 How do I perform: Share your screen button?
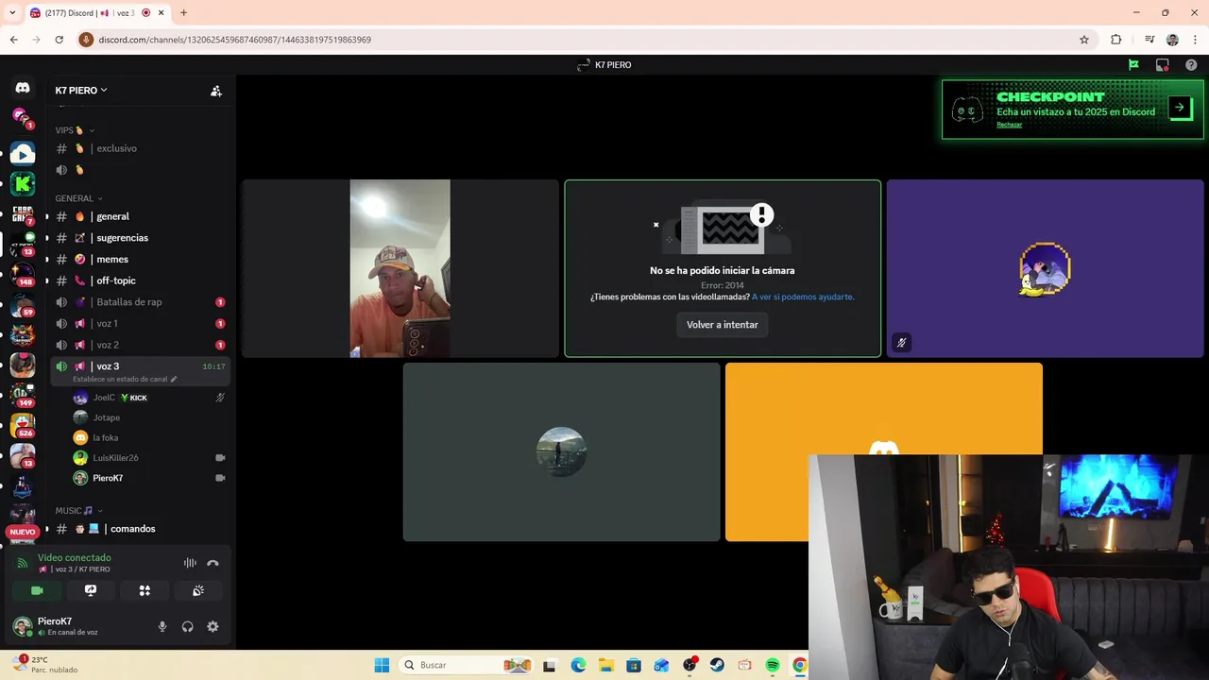pos(91,590)
